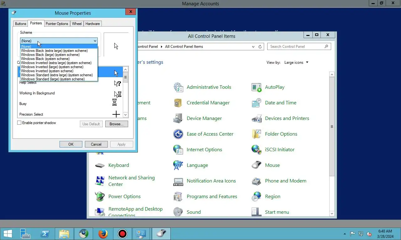Open PowerShell from the taskbar
Viewport: 401px width, 240px height.
point(45,234)
